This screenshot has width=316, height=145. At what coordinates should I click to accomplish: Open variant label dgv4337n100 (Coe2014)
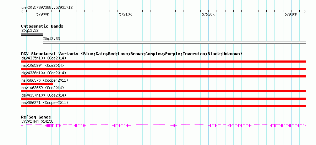pos(44,95)
